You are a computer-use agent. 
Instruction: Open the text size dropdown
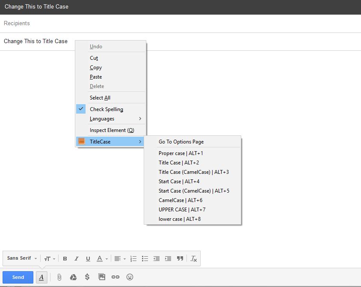click(49, 258)
